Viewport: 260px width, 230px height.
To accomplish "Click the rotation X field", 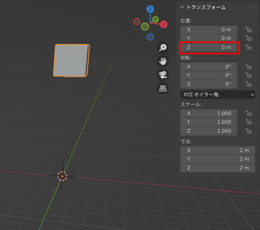I will click(x=209, y=67).
